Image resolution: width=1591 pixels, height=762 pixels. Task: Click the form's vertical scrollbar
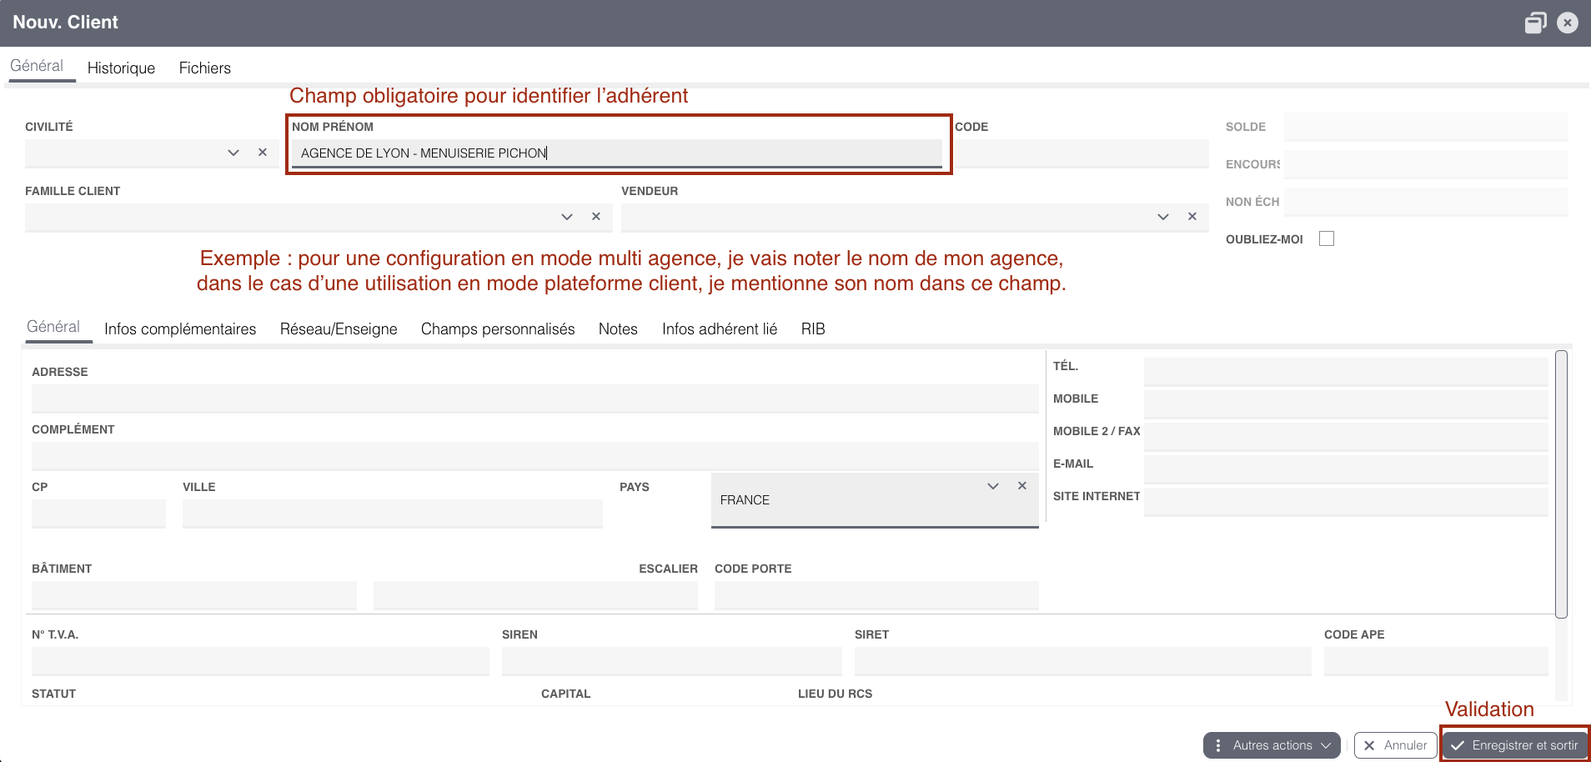tap(1561, 484)
